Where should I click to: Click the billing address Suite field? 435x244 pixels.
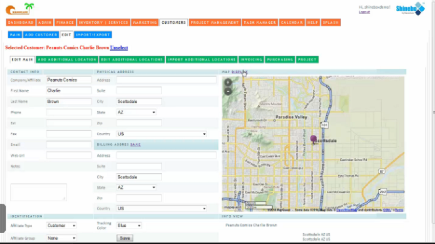pos(139,166)
